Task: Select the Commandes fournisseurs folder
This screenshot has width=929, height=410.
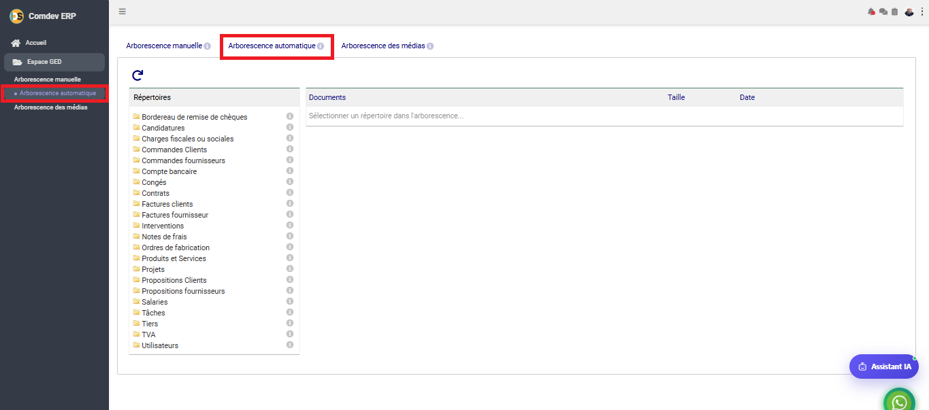Action: point(183,160)
